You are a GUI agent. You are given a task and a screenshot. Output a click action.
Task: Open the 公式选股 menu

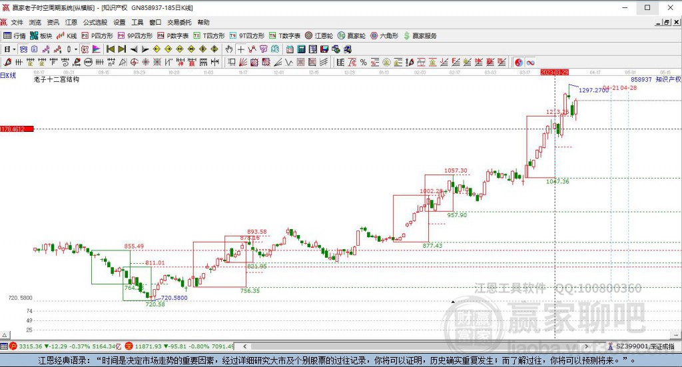pyautogui.click(x=95, y=22)
